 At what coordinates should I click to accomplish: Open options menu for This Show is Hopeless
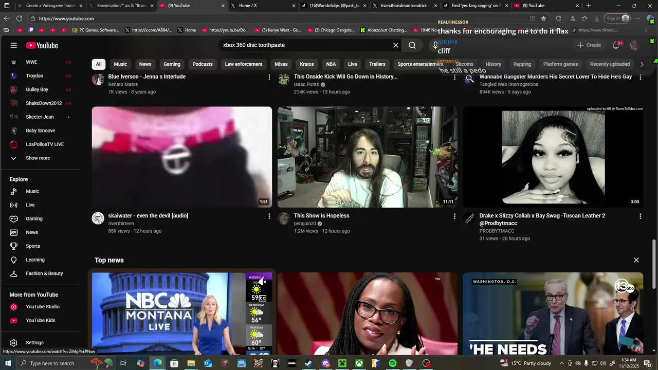coord(454,216)
